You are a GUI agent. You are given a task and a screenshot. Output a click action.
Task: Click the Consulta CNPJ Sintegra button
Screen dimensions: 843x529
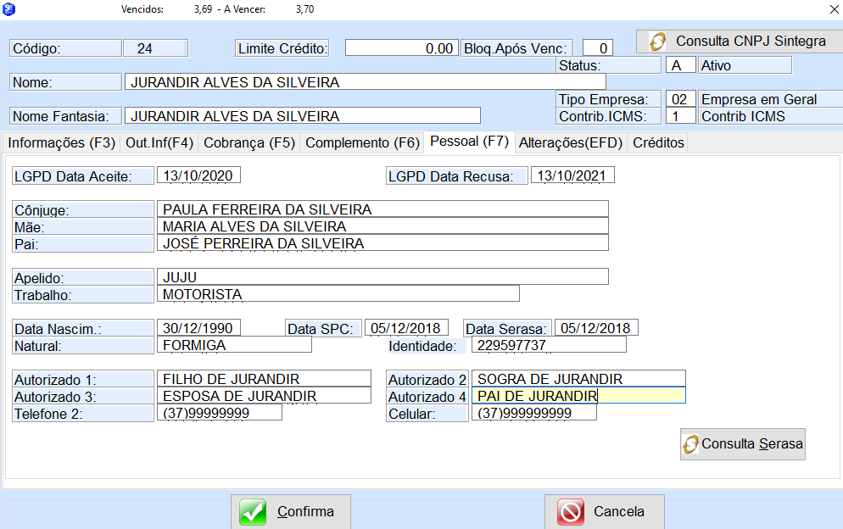coord(739,41)
